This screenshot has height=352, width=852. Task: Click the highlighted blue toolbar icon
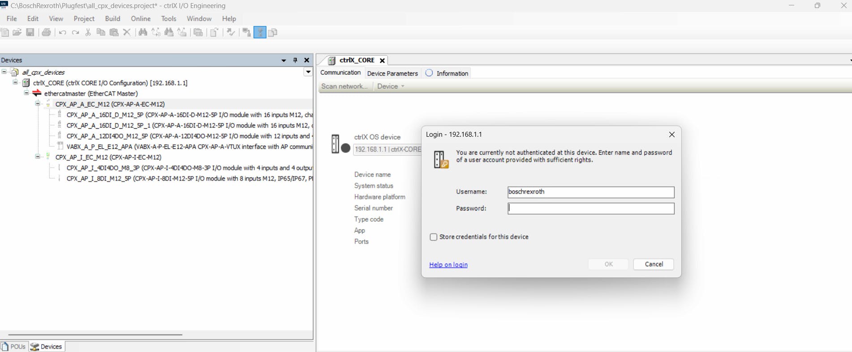pyautogui.click(x=260, y=32)
